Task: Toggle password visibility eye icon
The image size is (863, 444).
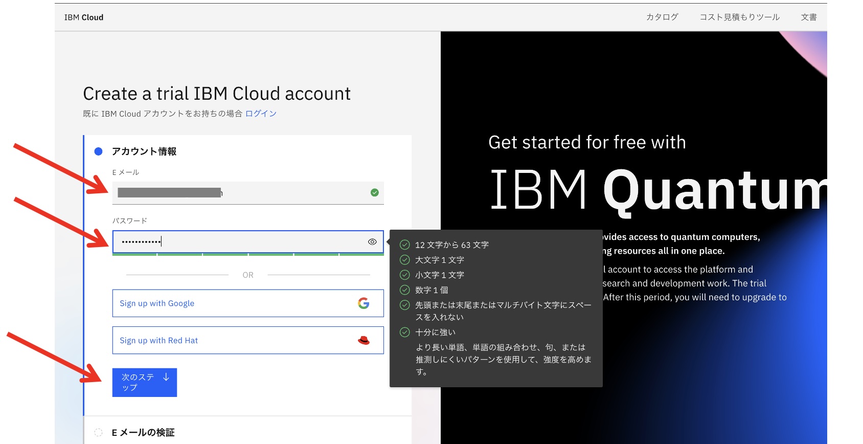Action: [372, 242]
